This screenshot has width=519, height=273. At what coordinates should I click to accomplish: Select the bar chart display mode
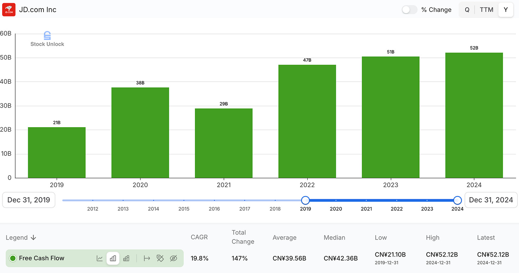coord(113,258)
